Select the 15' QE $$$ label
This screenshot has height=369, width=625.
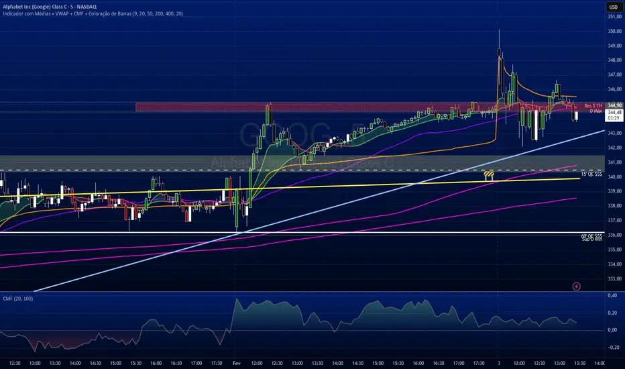tap(591, 174)
